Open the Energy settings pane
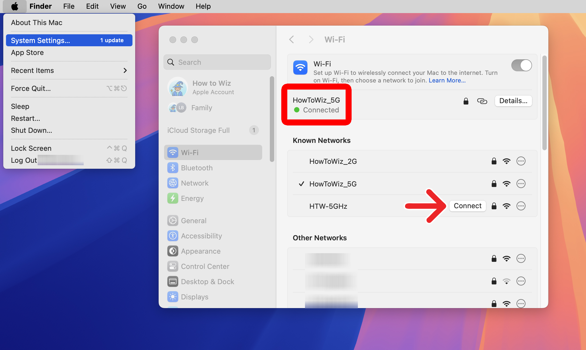The width and height of the screenshot is (586, 350). point(192,198)
